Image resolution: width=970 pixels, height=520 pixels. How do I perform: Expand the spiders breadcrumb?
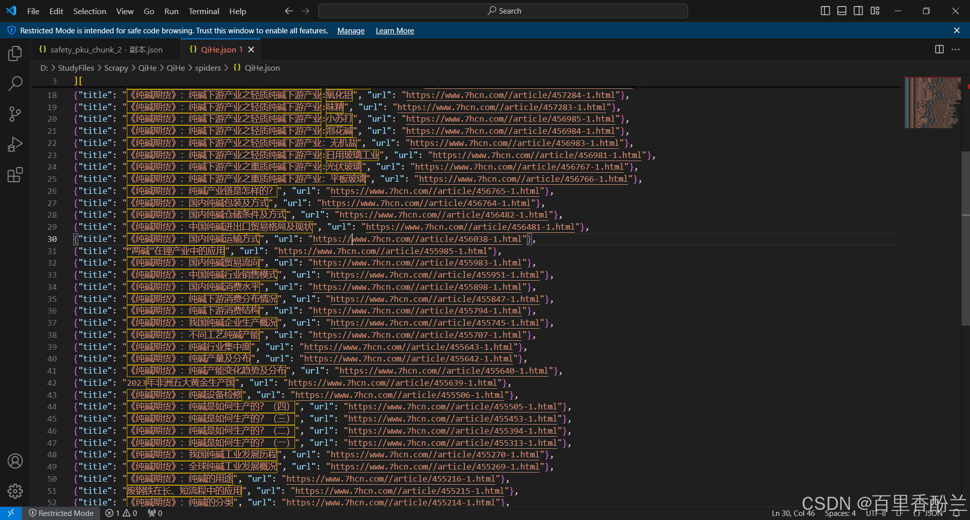[208, 68]
